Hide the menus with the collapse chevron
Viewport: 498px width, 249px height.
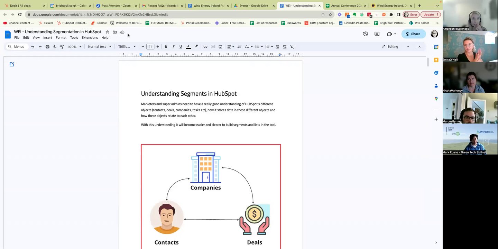419,47
